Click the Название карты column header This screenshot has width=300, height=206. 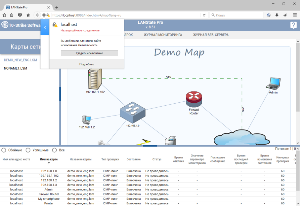(81, 159)
